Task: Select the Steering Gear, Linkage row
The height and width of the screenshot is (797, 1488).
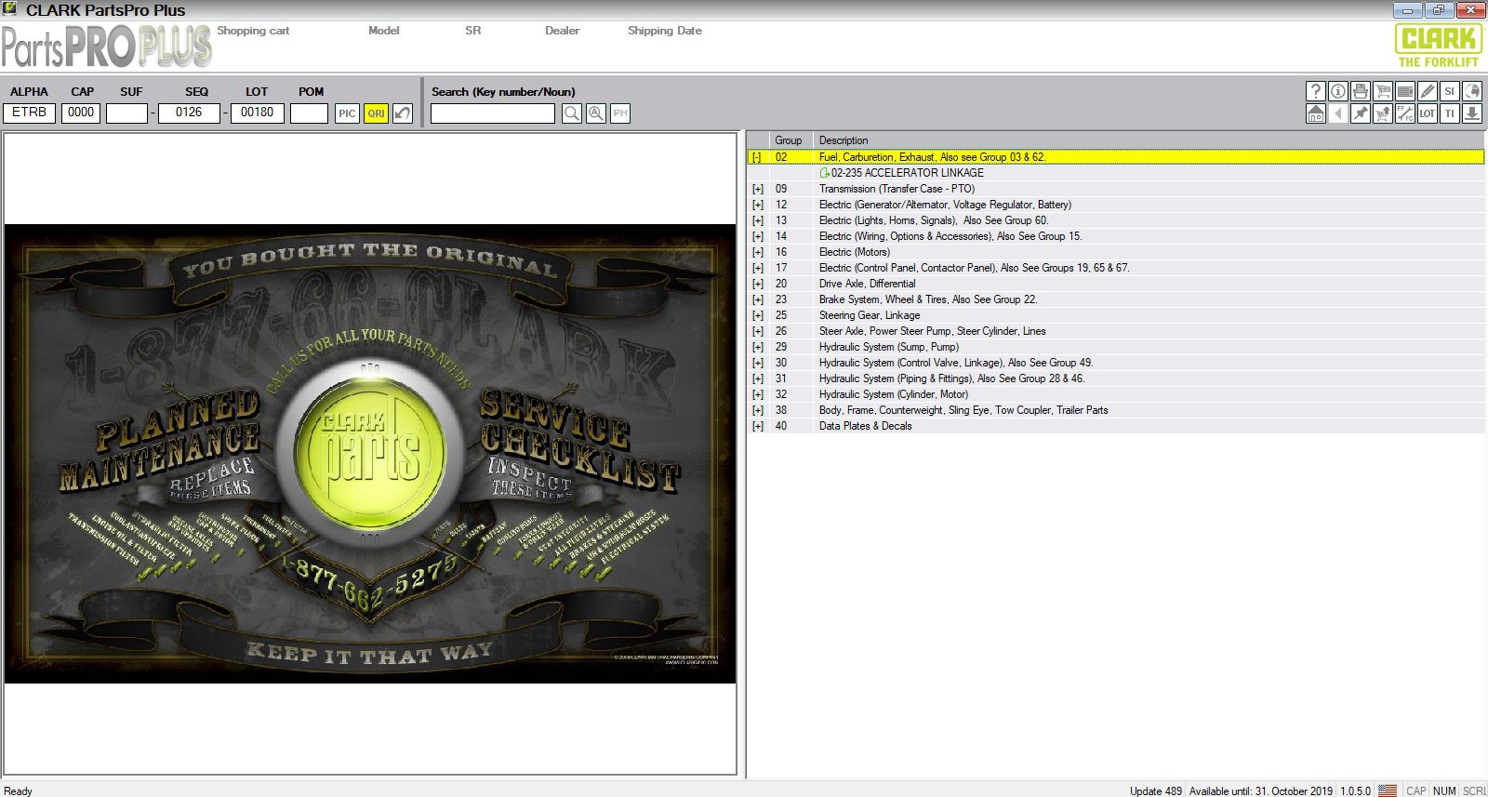Action: (x=1115, y=315)
